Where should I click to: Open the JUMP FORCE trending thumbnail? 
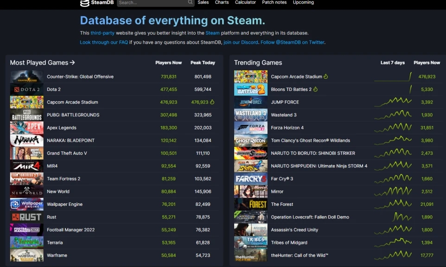[x=251, y=102]
